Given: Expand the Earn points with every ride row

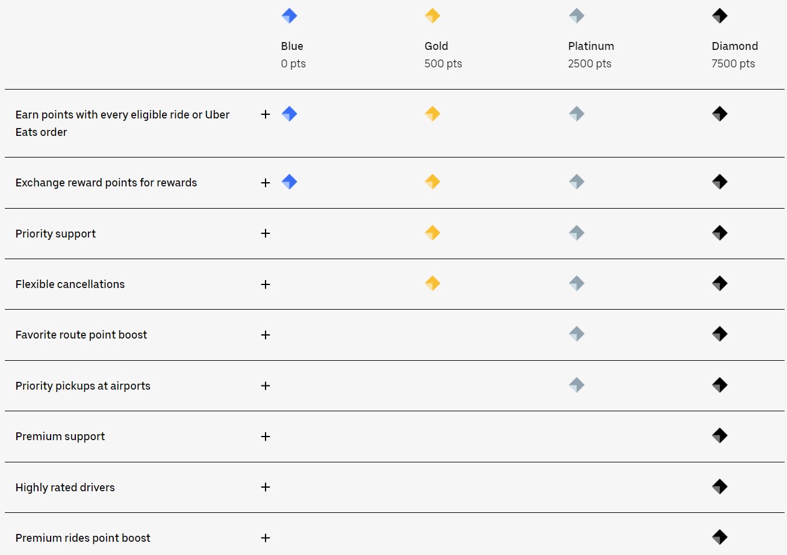Looking at the screenshot, I should pos(266,114).
